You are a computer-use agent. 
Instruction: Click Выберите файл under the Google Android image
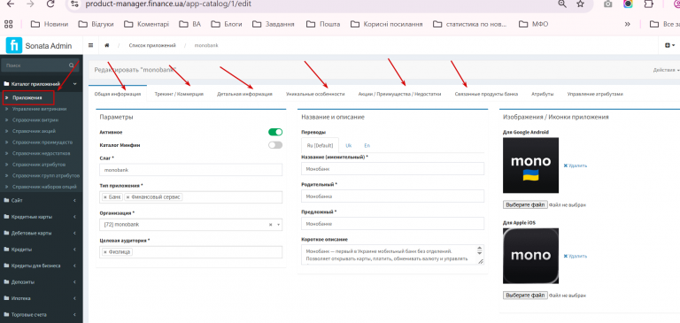coord(525,204)
